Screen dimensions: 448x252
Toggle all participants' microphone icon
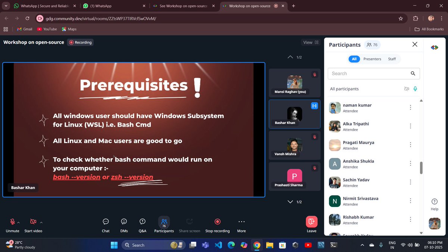click(415, 89)
